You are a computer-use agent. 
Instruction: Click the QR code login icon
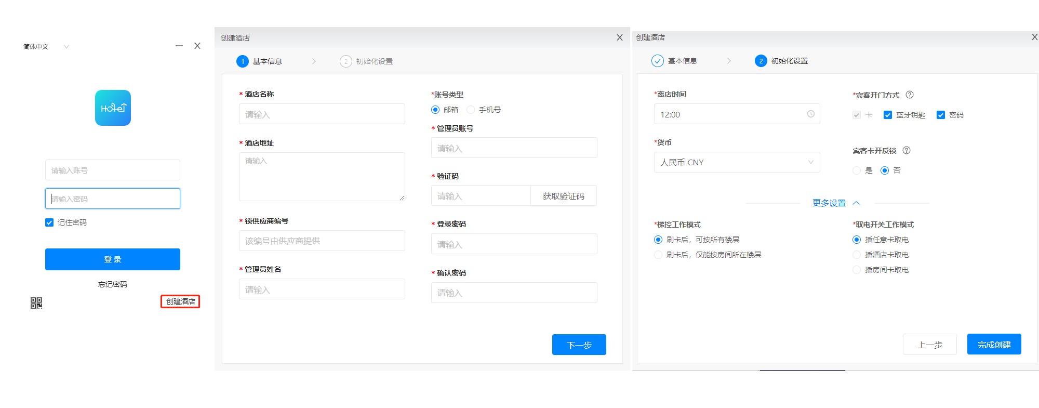click(x=36, y=303)
